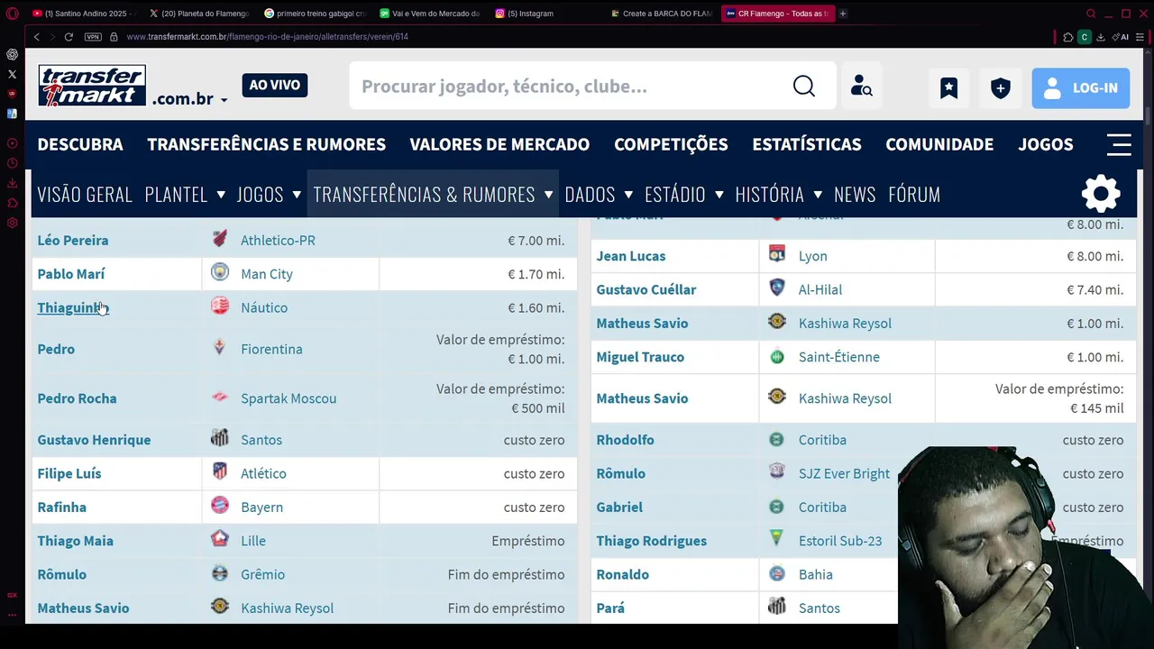Click the shield plus icon
Screen dimensions: 1154x649
pos(1001,87)
